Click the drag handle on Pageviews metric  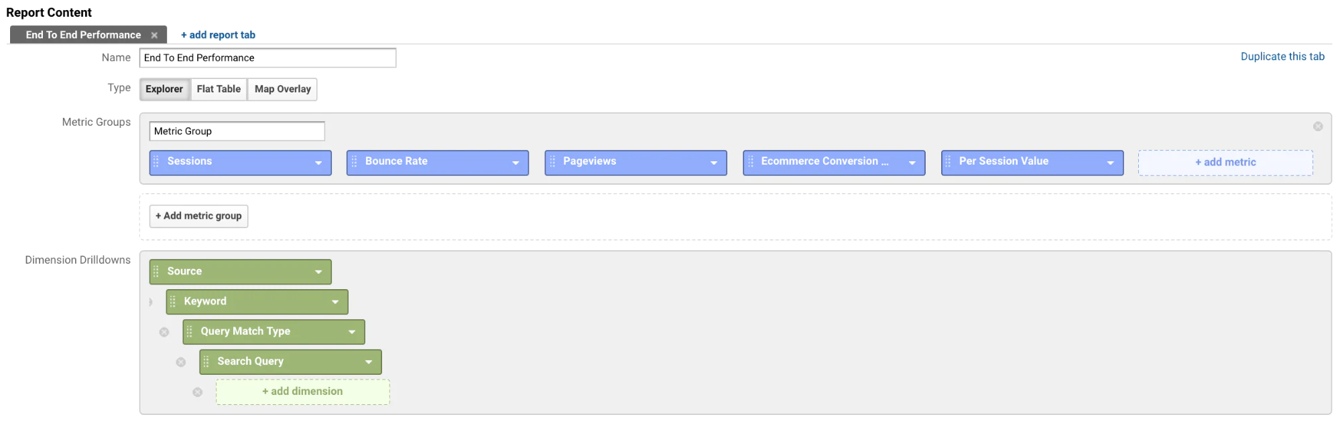pos(552,162)
